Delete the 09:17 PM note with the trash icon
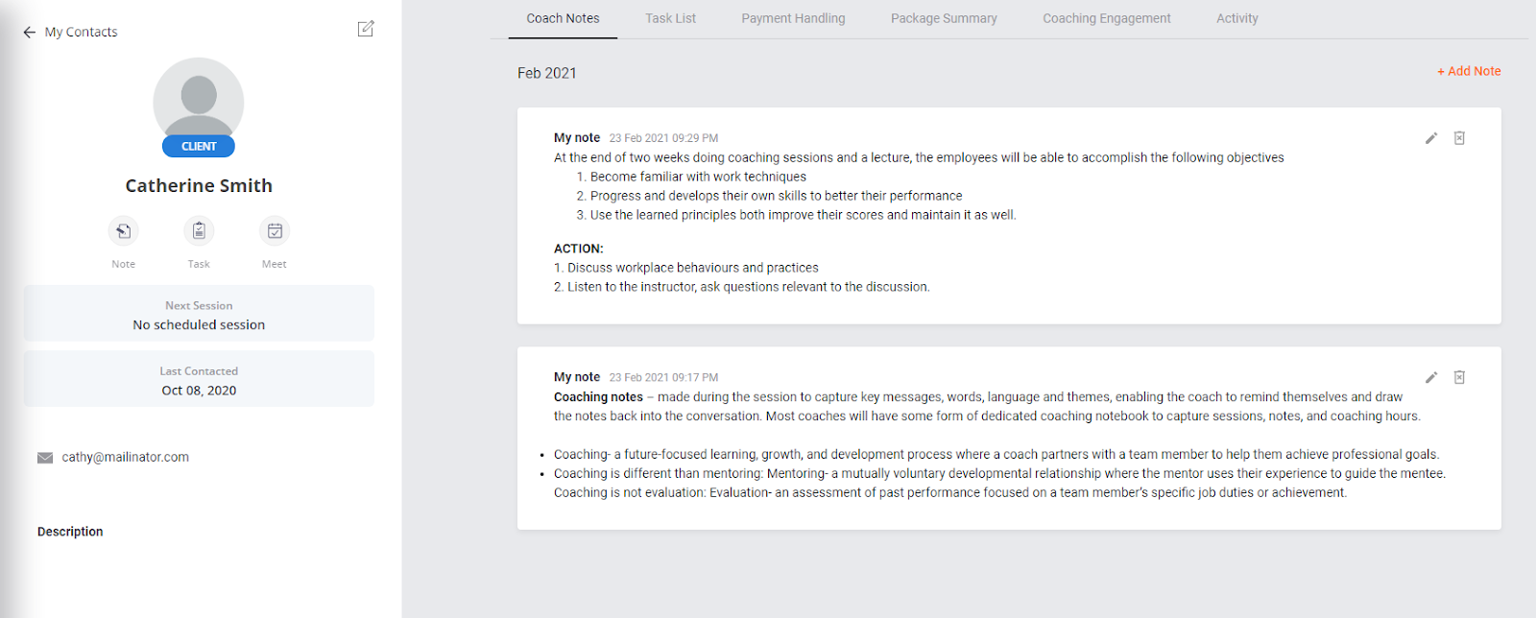Viewport: 1536px width, 618px height. 1459,377
